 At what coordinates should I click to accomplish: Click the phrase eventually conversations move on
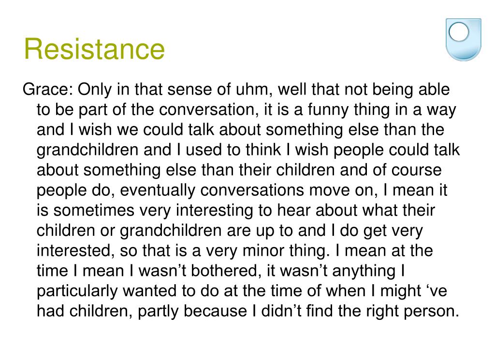[x=248, y=190]
